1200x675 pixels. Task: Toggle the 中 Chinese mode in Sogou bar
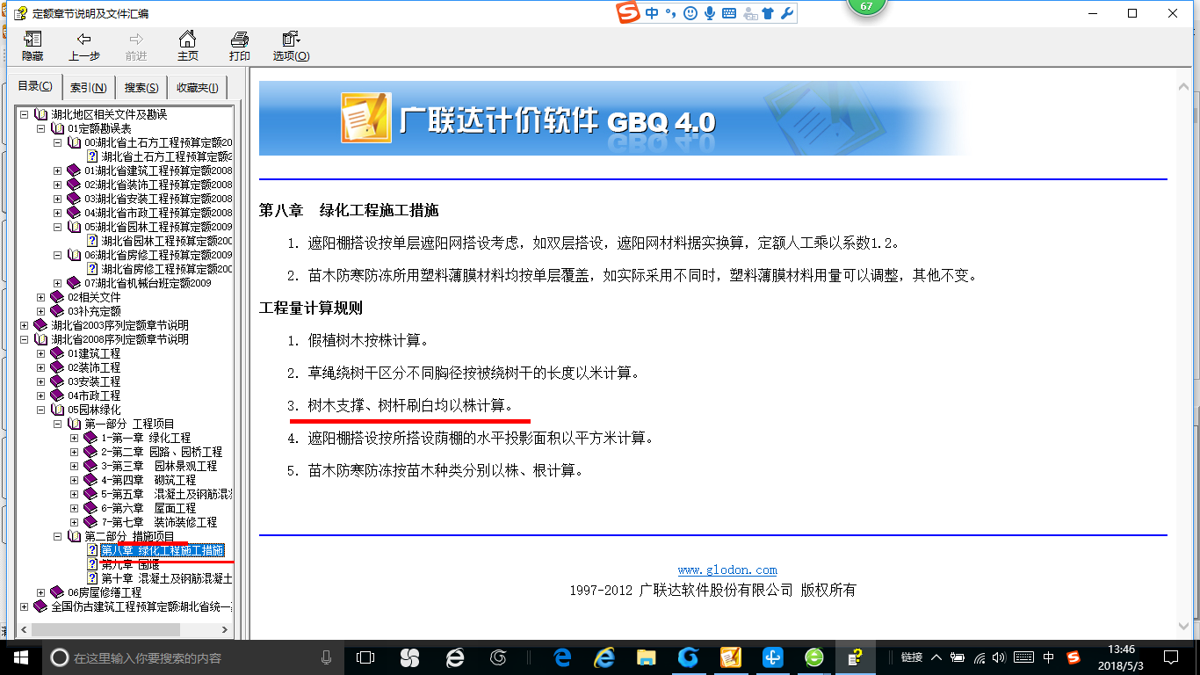[651, 13]
